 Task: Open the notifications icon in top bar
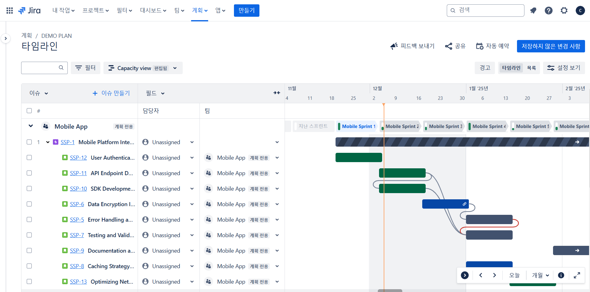(533, 11)
